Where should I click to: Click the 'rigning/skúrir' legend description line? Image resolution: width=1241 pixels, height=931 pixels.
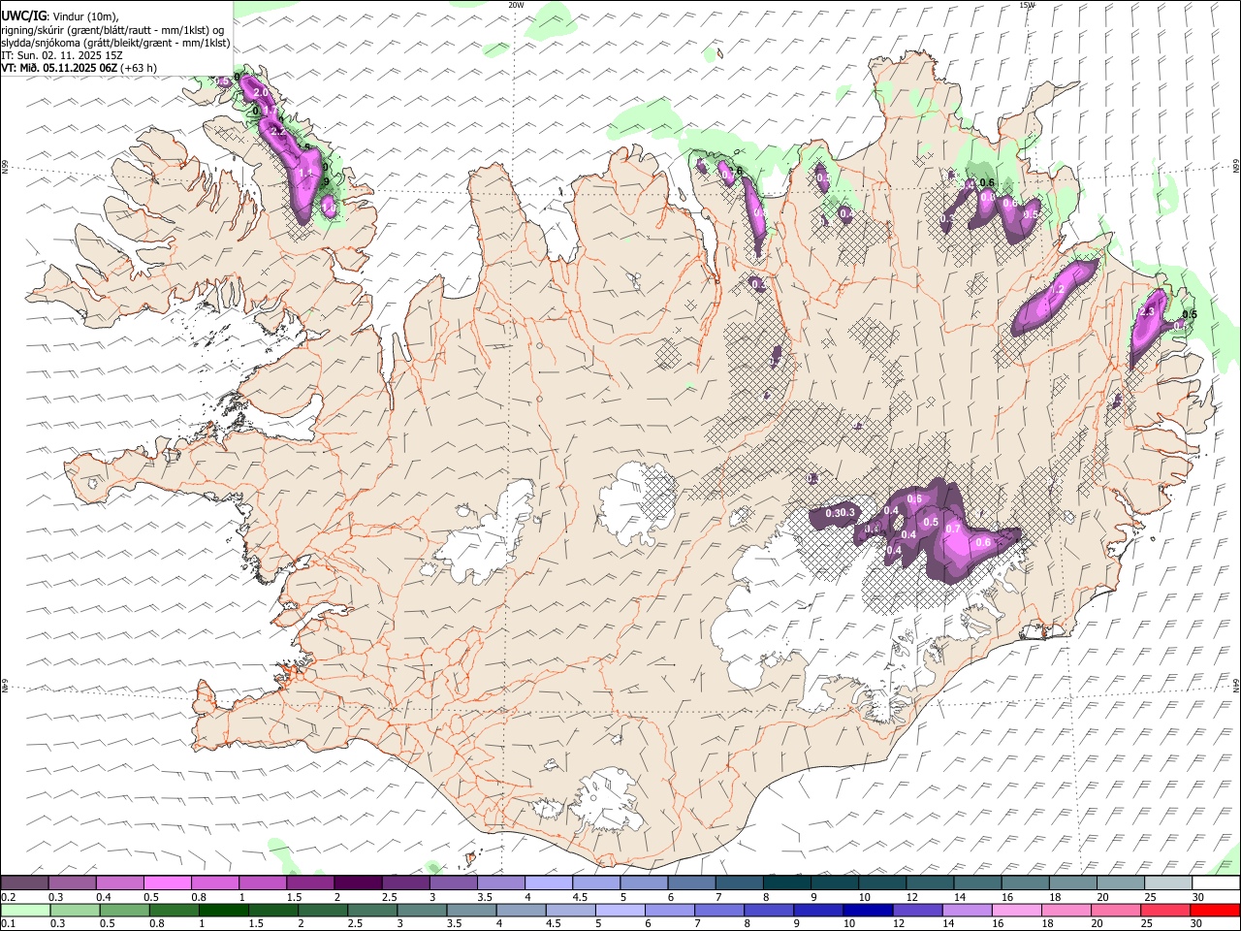[x=113, y=29]
